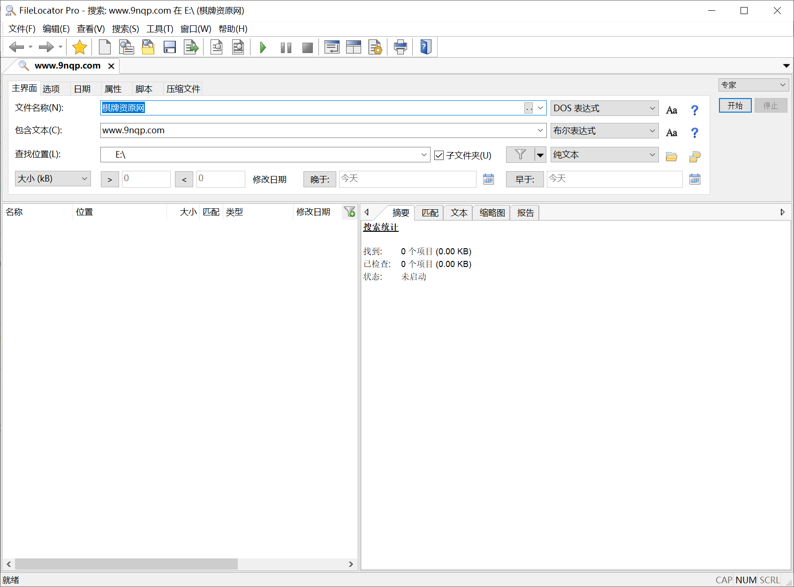
Task: Expand the look-in location dropdown
Action: click(x=424, y=154)
